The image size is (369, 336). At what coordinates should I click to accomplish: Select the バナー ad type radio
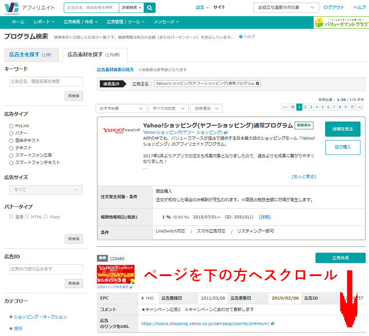(11, 133)
